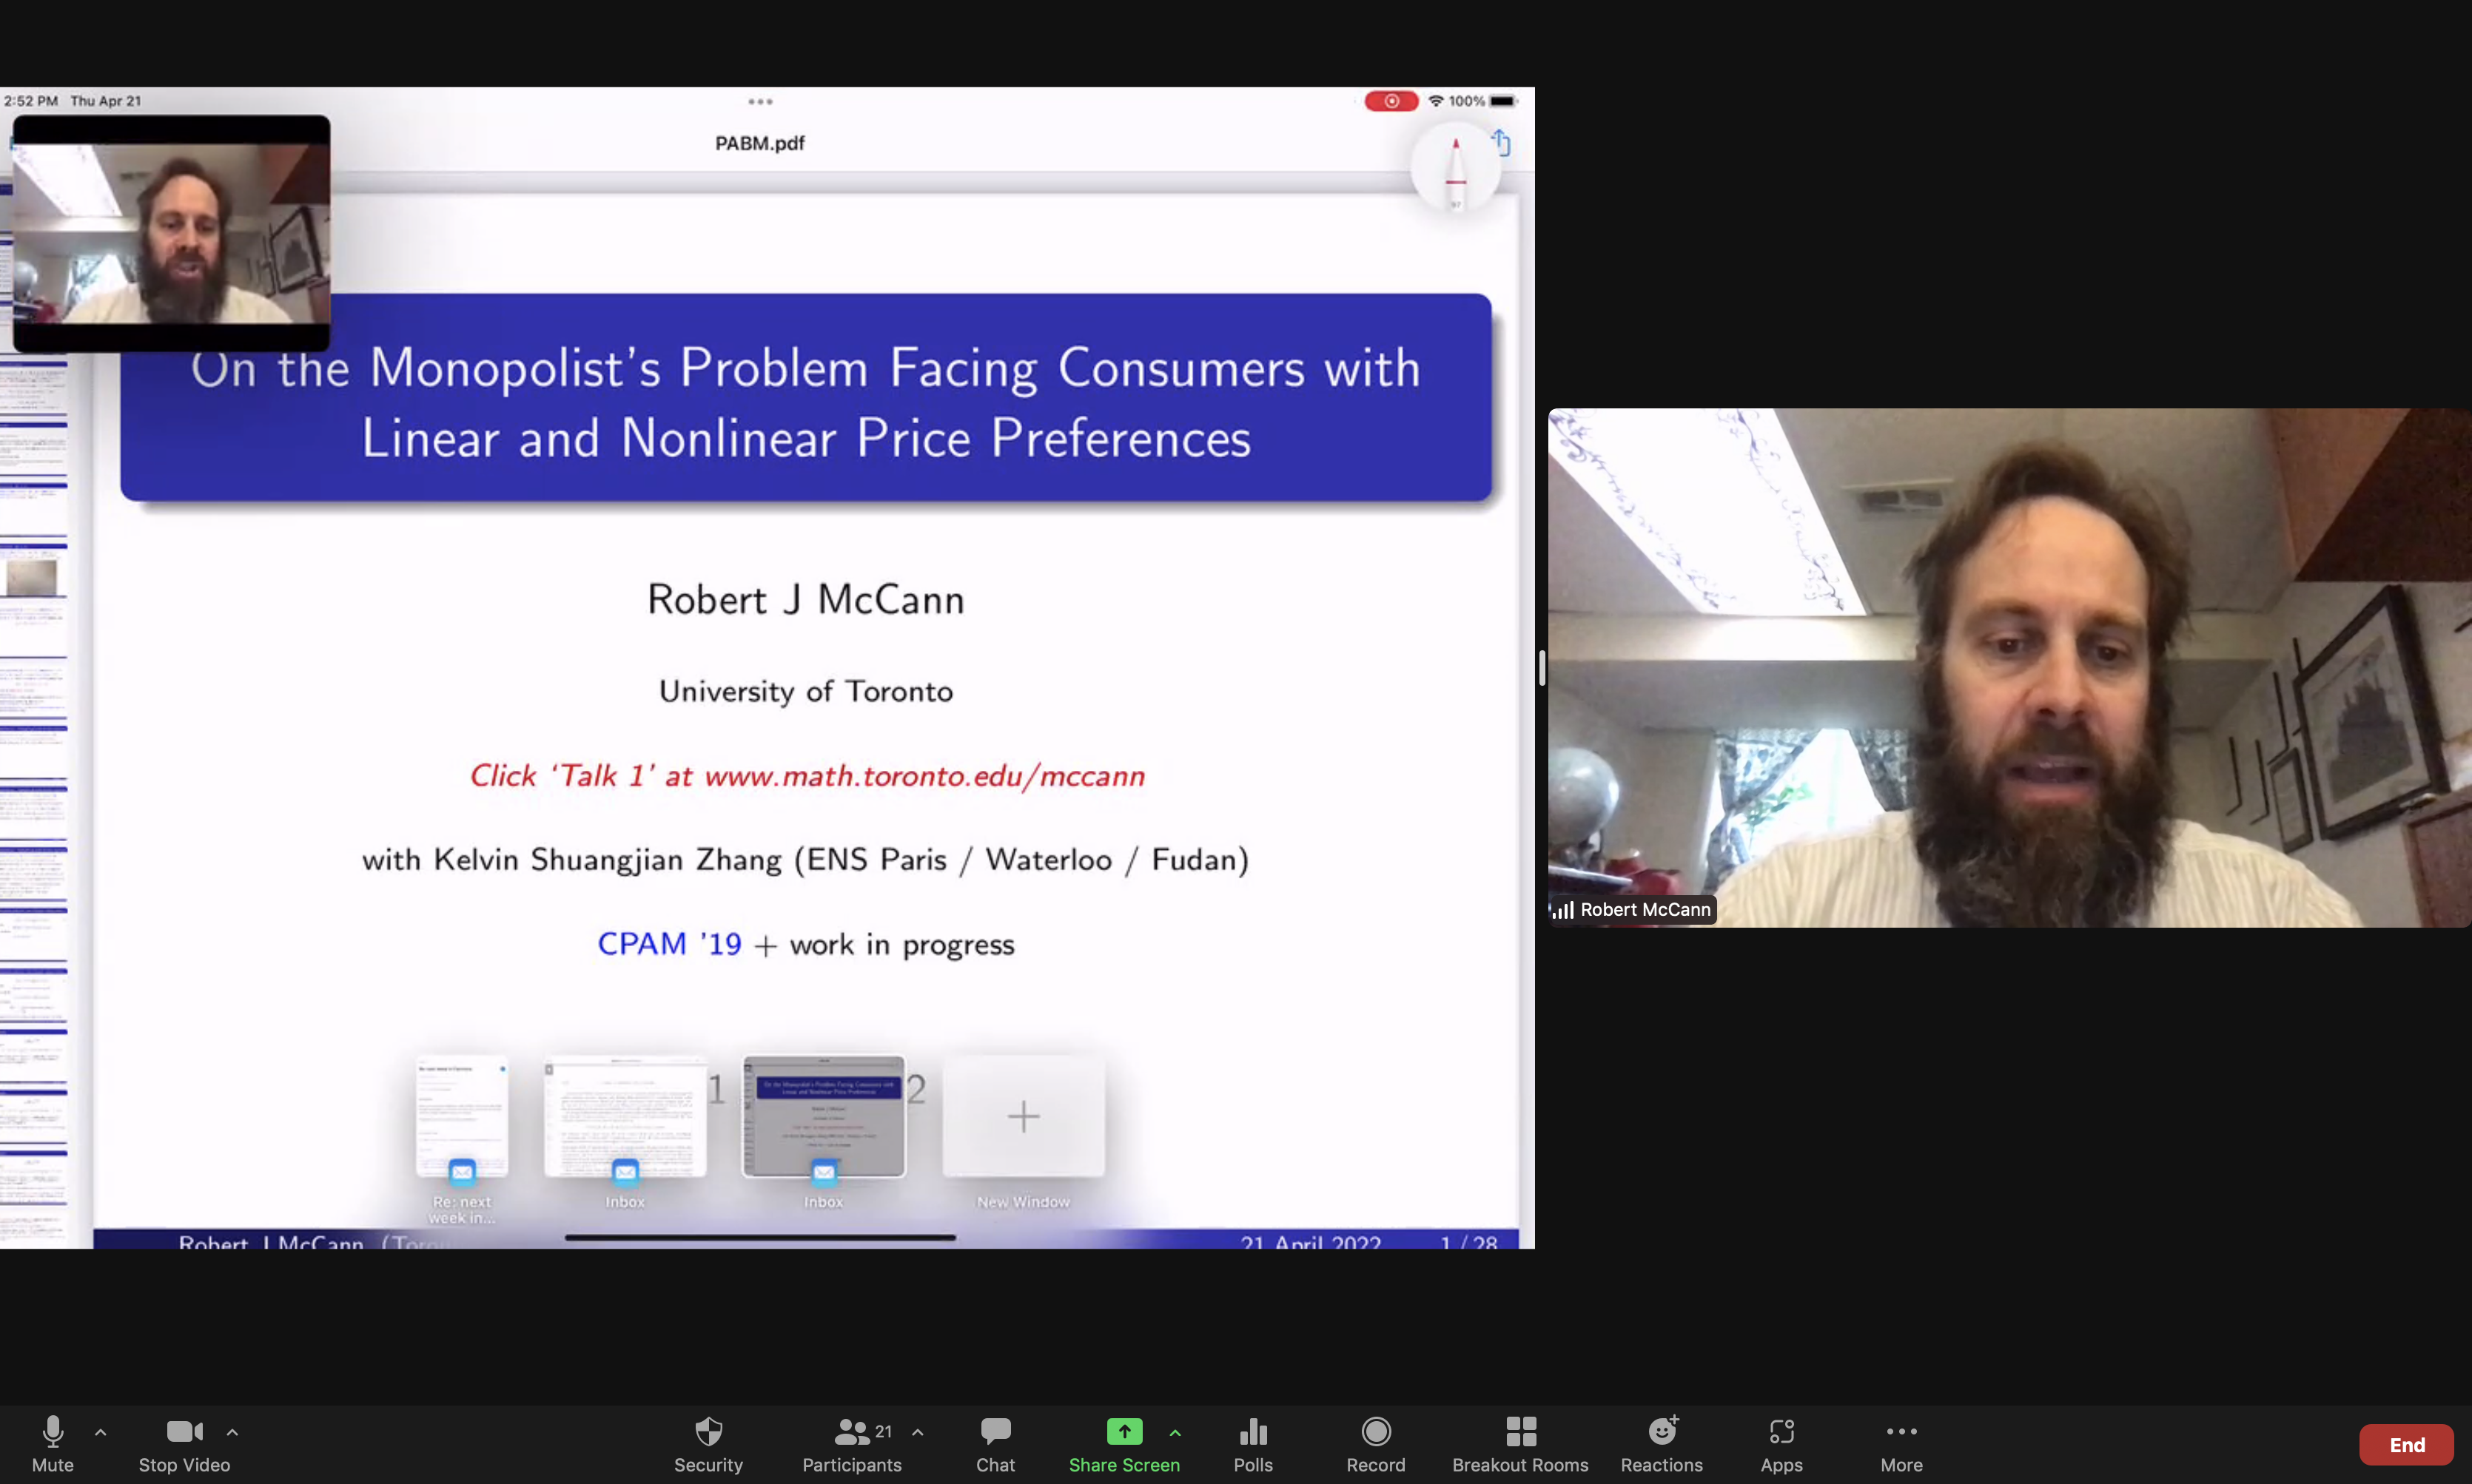This screenshot has width=2472, height=1484.
Task: Expand the Participants options caret
Action: (917, 1432)
